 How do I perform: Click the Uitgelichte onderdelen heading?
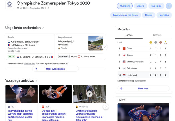[x=23, y=28]
